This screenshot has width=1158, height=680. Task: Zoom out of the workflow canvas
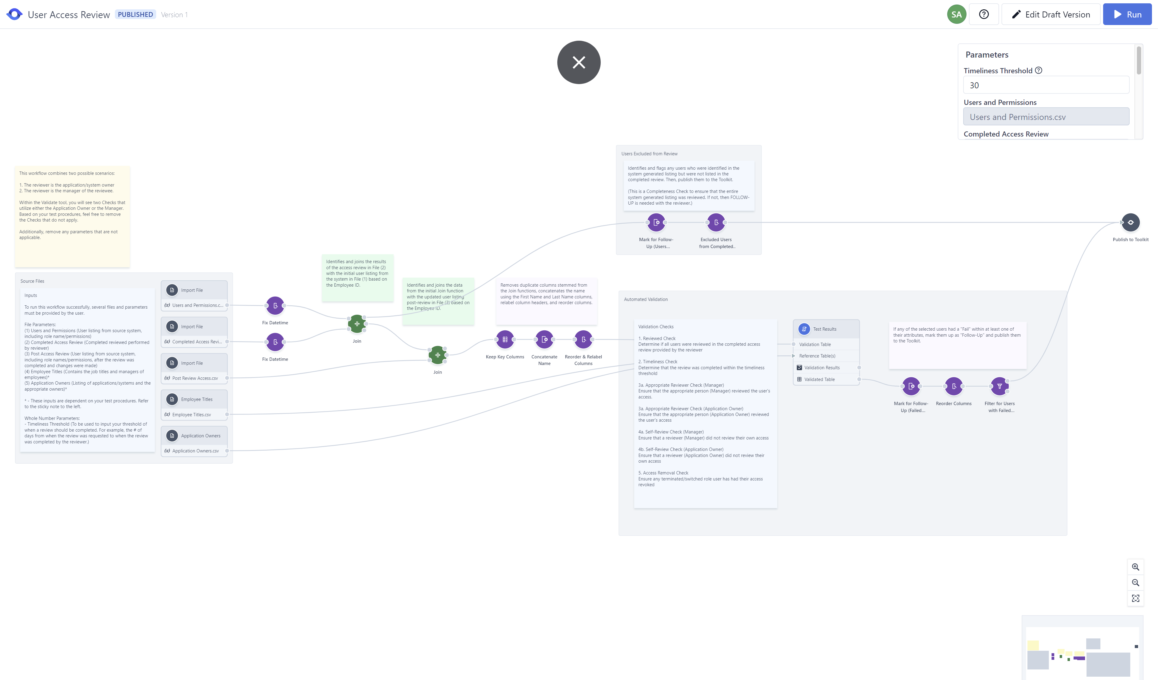click(x=1135, y=583)
